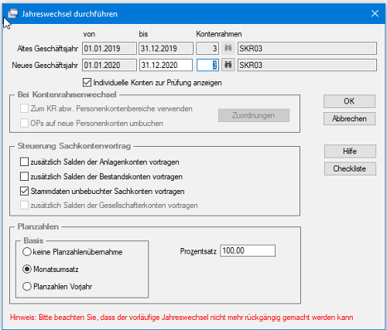This screenshot has height=330, width=387.
Task: Click the Altes Geschäftsjahr label
Action: pyautogui.click(x=47, y=49)
